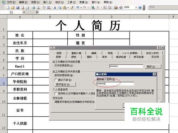Insert a hyperlink using the globe icon
The width and height of the screenshot is (178, 133).
(93, 7)
